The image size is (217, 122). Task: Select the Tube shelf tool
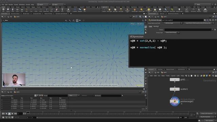tap(13, 10)
